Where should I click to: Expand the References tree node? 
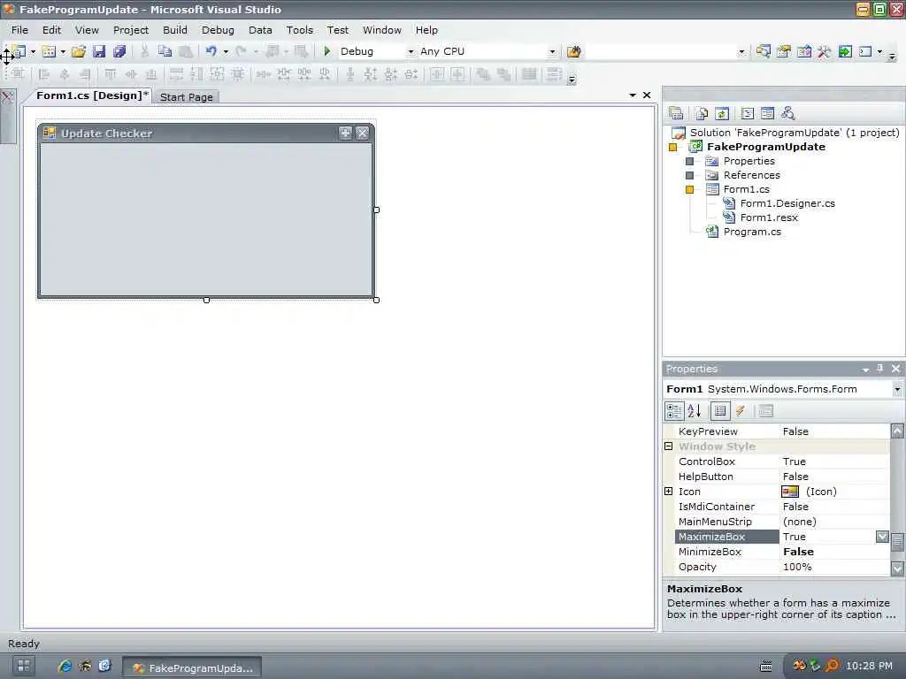pyautogui.click(x=689, y=175)
